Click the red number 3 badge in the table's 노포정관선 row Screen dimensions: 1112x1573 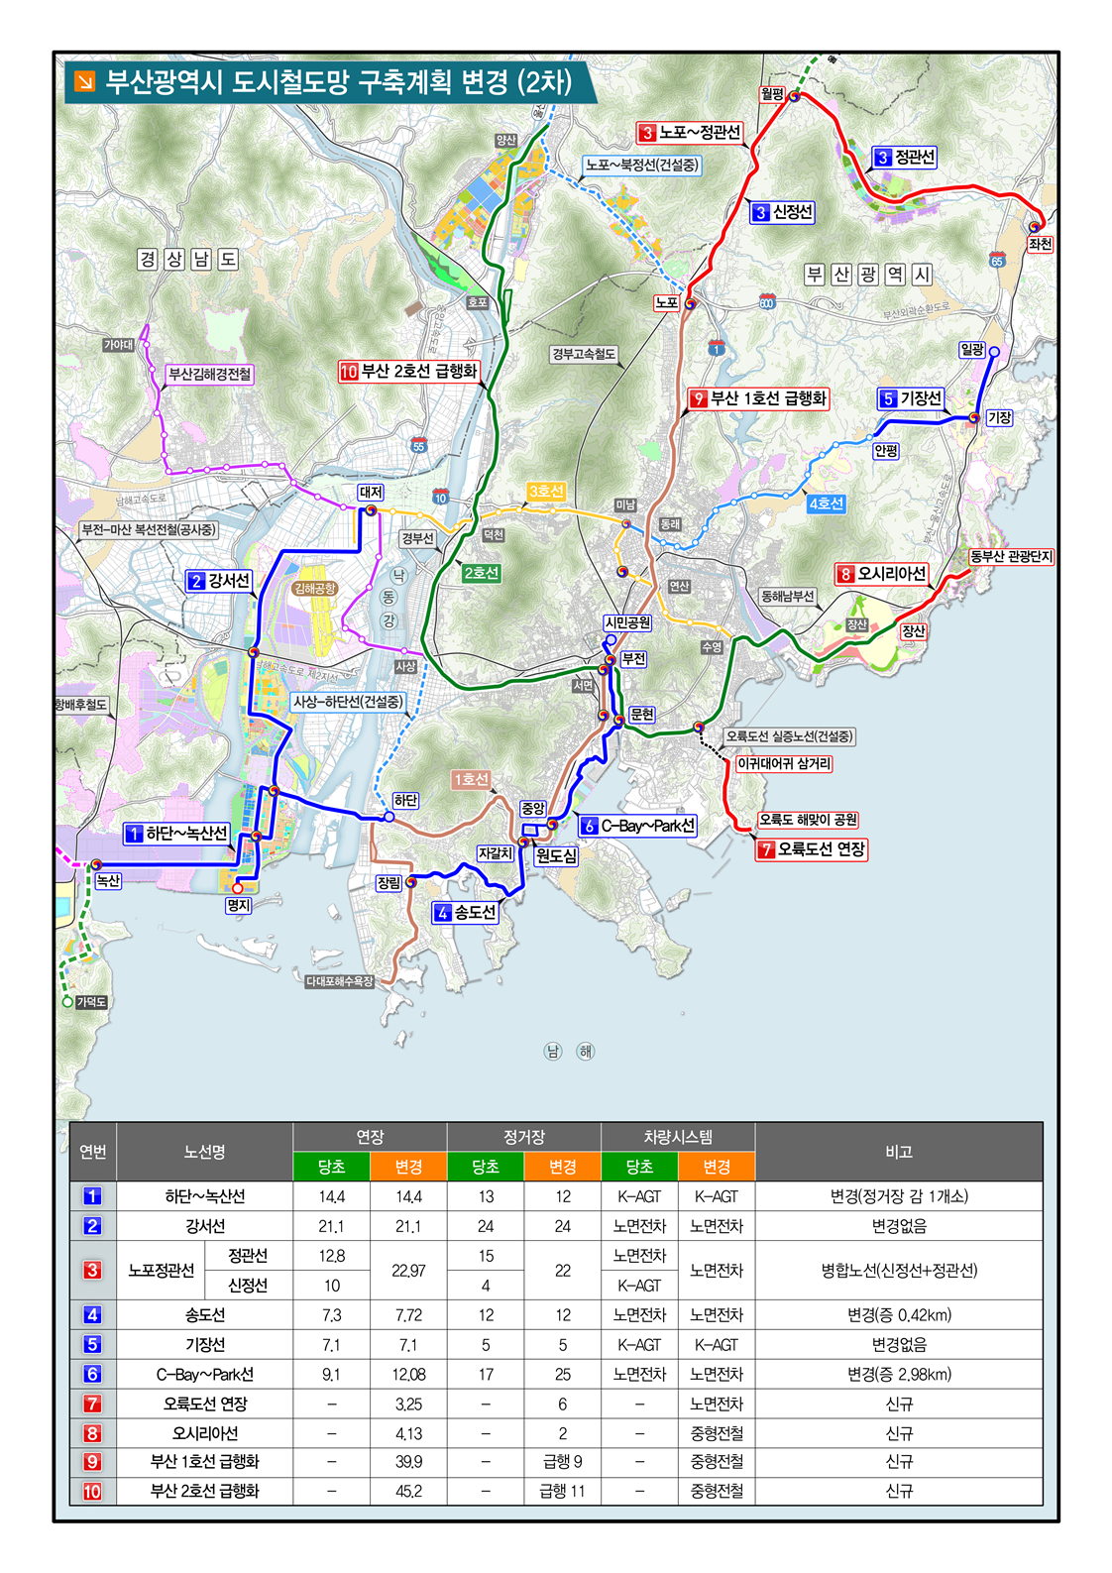coord(92,1270)
